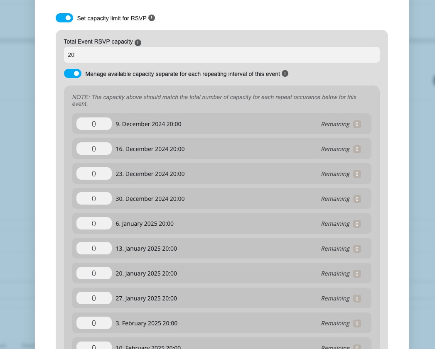
Task: Select capacity box for 13. January 2025
Action: (94, 249)
